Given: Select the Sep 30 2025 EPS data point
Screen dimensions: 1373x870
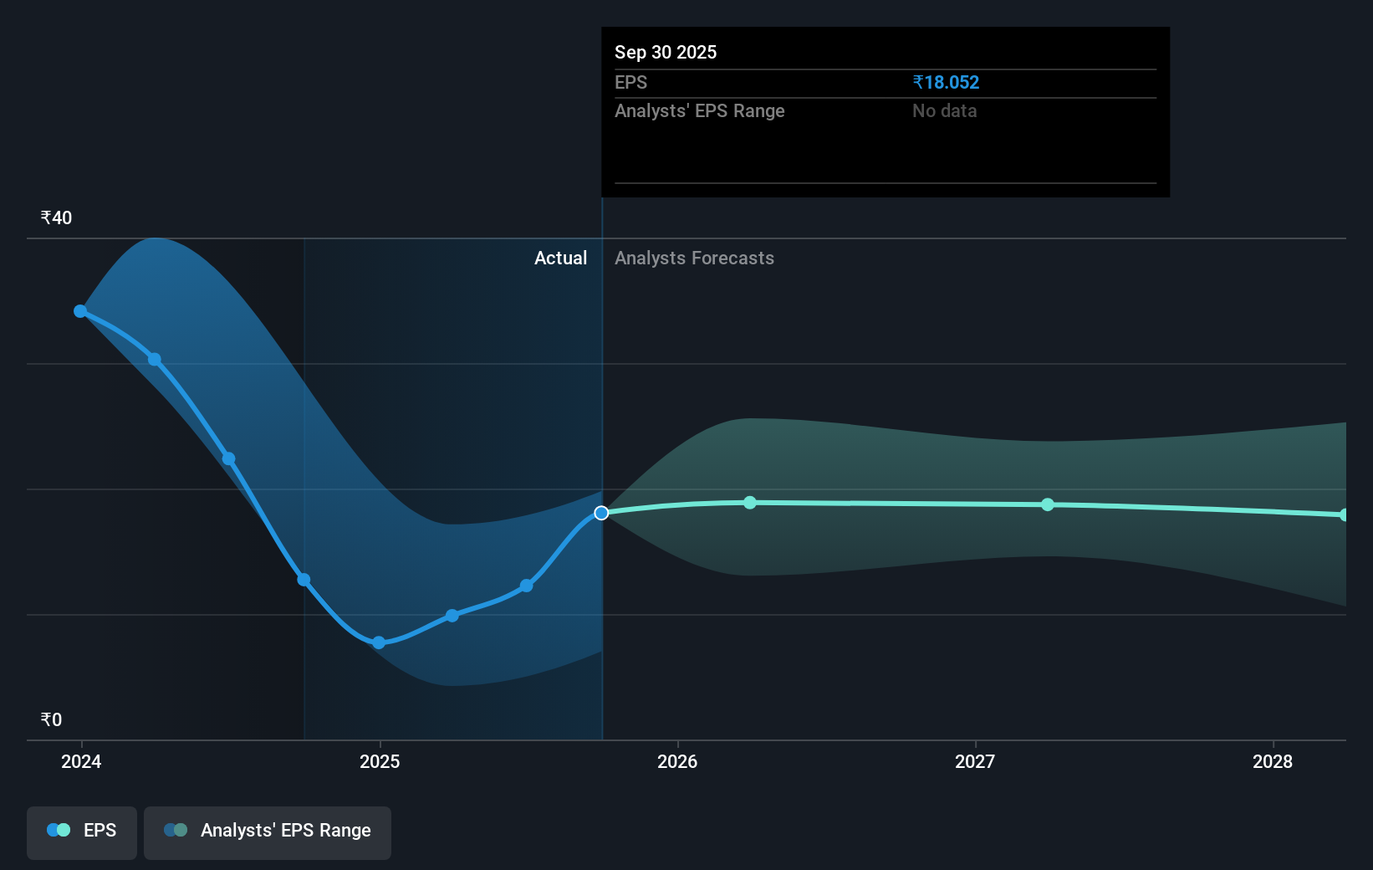Looking at the screenshot, I should point(601,513).
